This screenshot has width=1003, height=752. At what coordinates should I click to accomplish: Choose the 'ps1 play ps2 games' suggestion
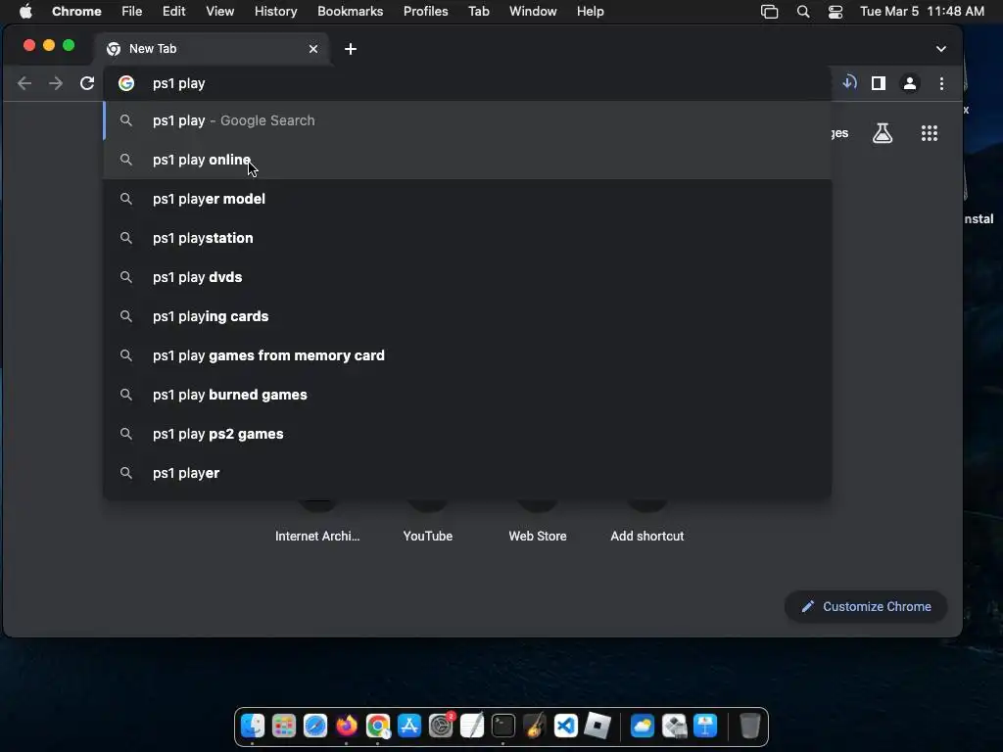pyautogui.click(x=467, y=434)
